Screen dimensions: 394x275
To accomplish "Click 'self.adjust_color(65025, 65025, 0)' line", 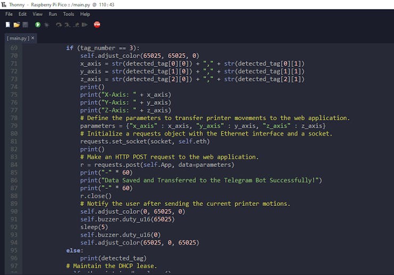I will pyautogui.click(x=139, y=55).
